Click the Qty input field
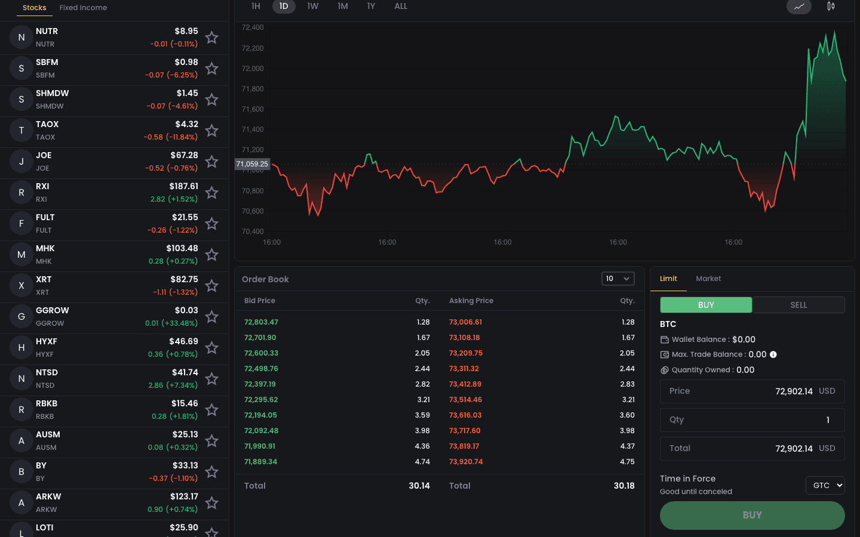The height and width of the screenshot is (537, 860). point(752,420)
